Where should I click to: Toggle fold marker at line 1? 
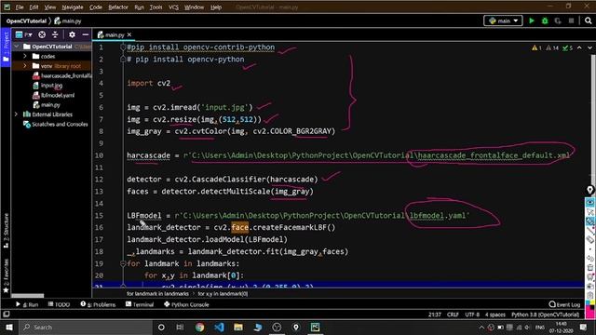(x=123, y=47)
